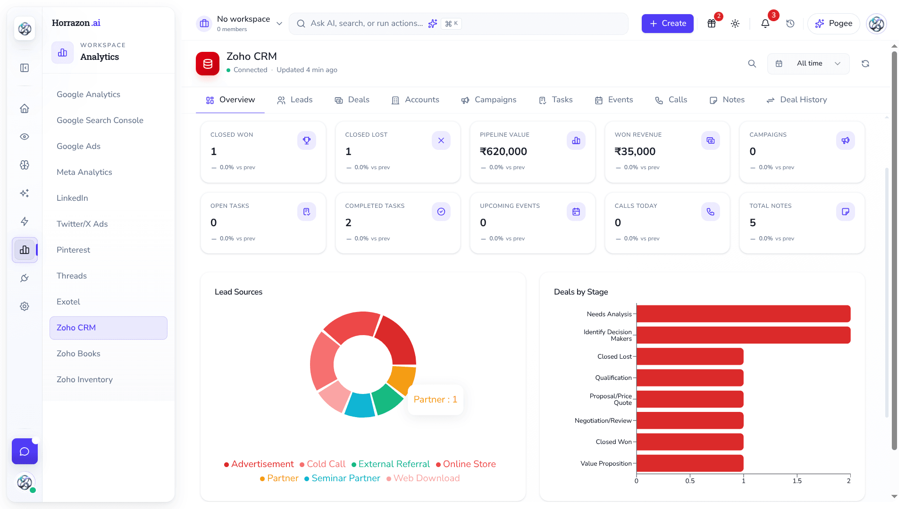This screenshot has height=509, width=906.
Task: Toggle Web Download legend item
Action: (423, 478)
